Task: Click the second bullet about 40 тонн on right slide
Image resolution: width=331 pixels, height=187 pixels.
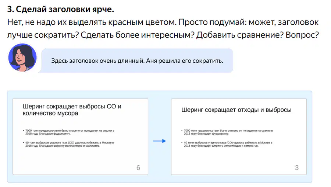Action: [227, 144]
